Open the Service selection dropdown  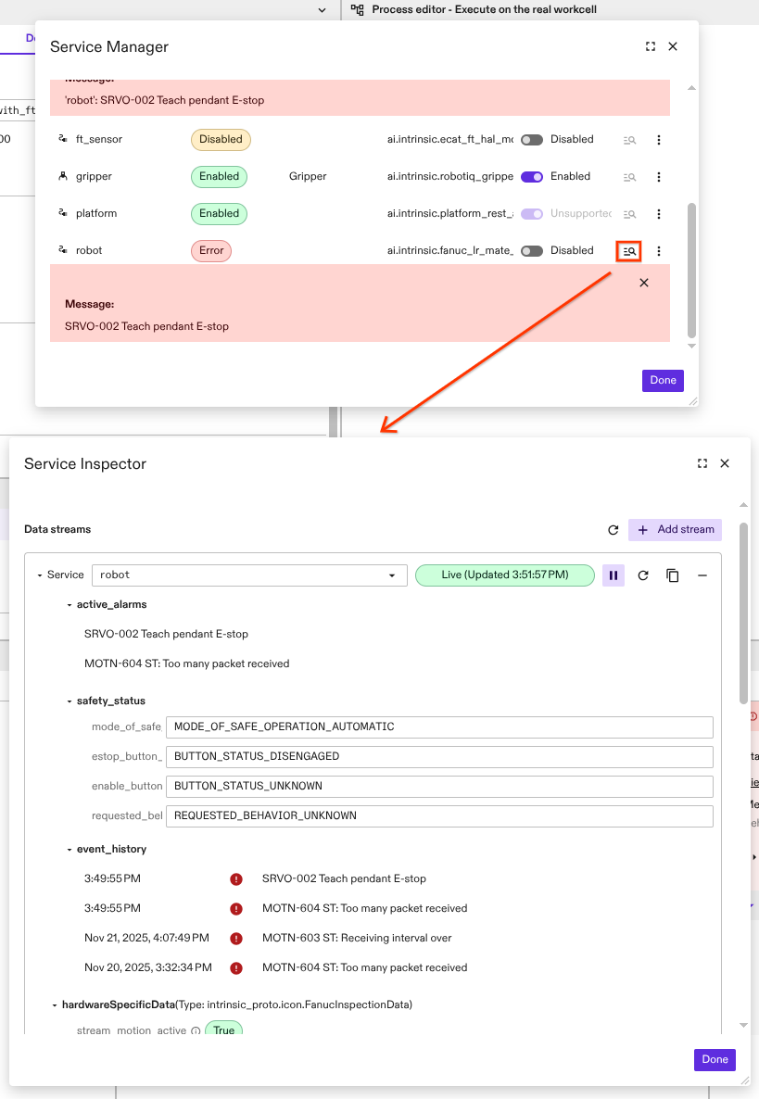(x=249, y=575)
